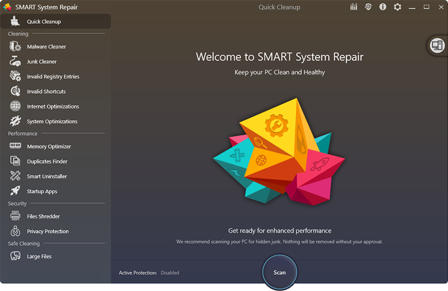Viewport: 448px width, 291px height.
Task: Click the Startup Apps rocket icon
Action: [15, 191]
